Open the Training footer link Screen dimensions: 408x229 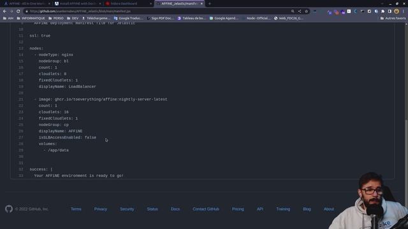283,209
